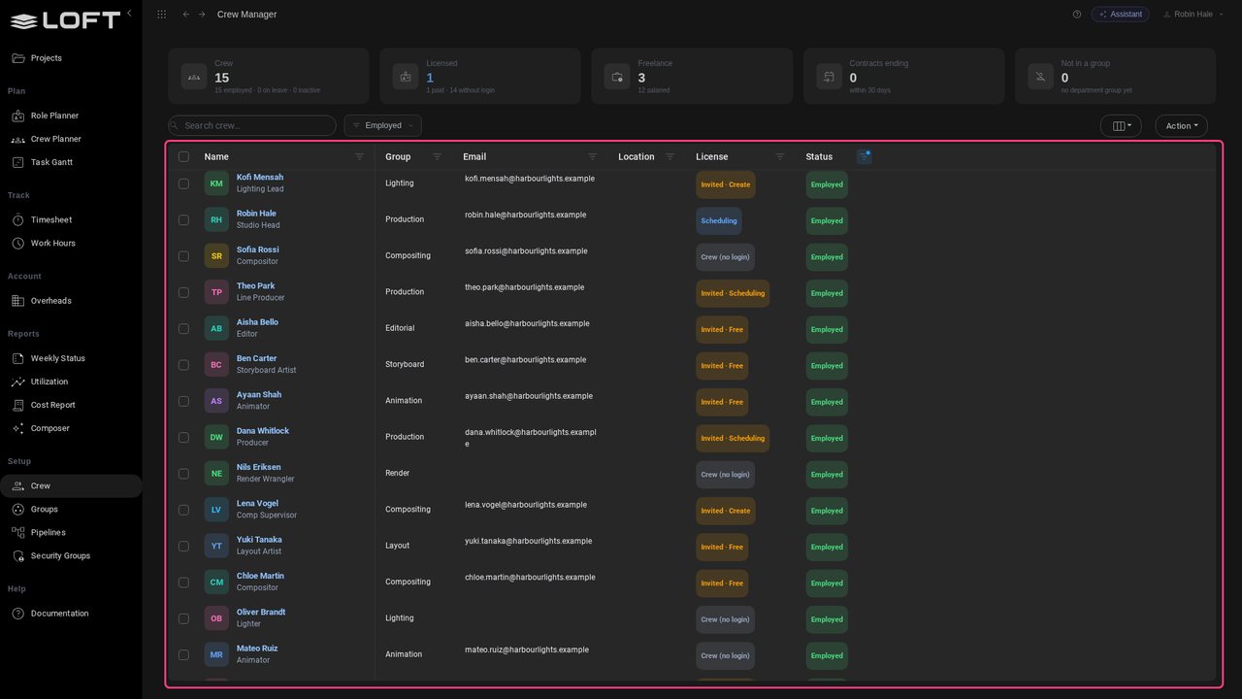Check the box for Nils Eriksen
1242x699 pixels.
[183, 474]
